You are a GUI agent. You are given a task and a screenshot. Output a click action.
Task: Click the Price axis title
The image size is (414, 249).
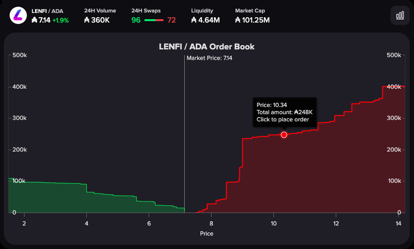click(x=206, y=234)
